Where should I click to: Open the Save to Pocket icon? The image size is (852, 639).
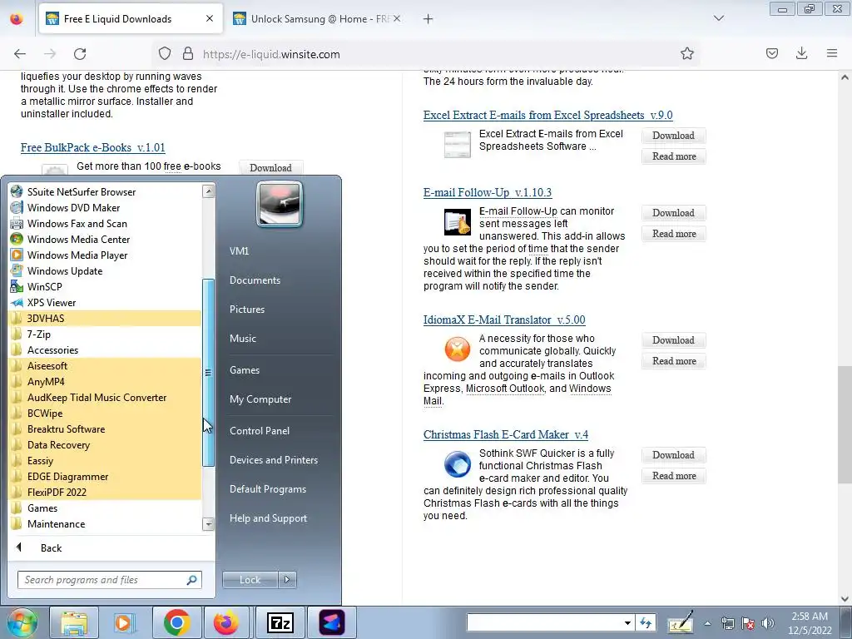click(771, 54)
